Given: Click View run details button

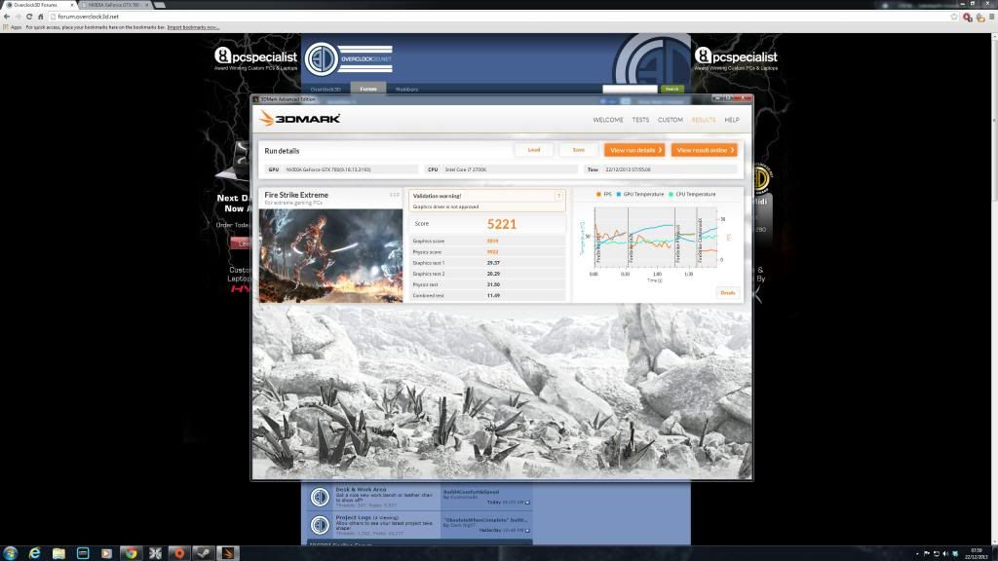Looking at the screenshot, I should pyautogui.click(x=634, y=150).
